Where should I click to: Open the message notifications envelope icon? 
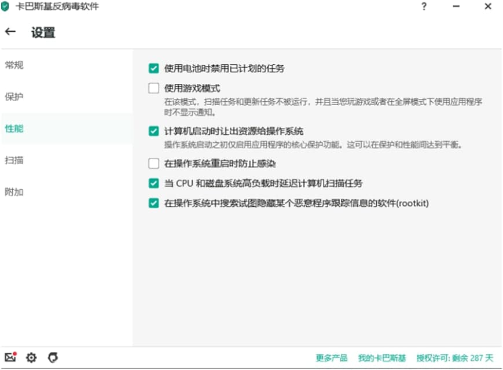[x=10, y=357]
